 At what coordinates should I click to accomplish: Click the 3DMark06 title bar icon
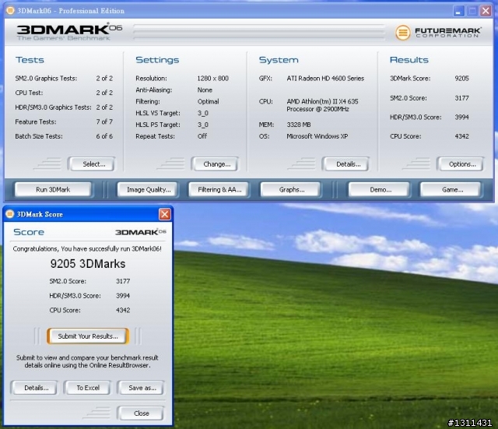tap(10, 10)
